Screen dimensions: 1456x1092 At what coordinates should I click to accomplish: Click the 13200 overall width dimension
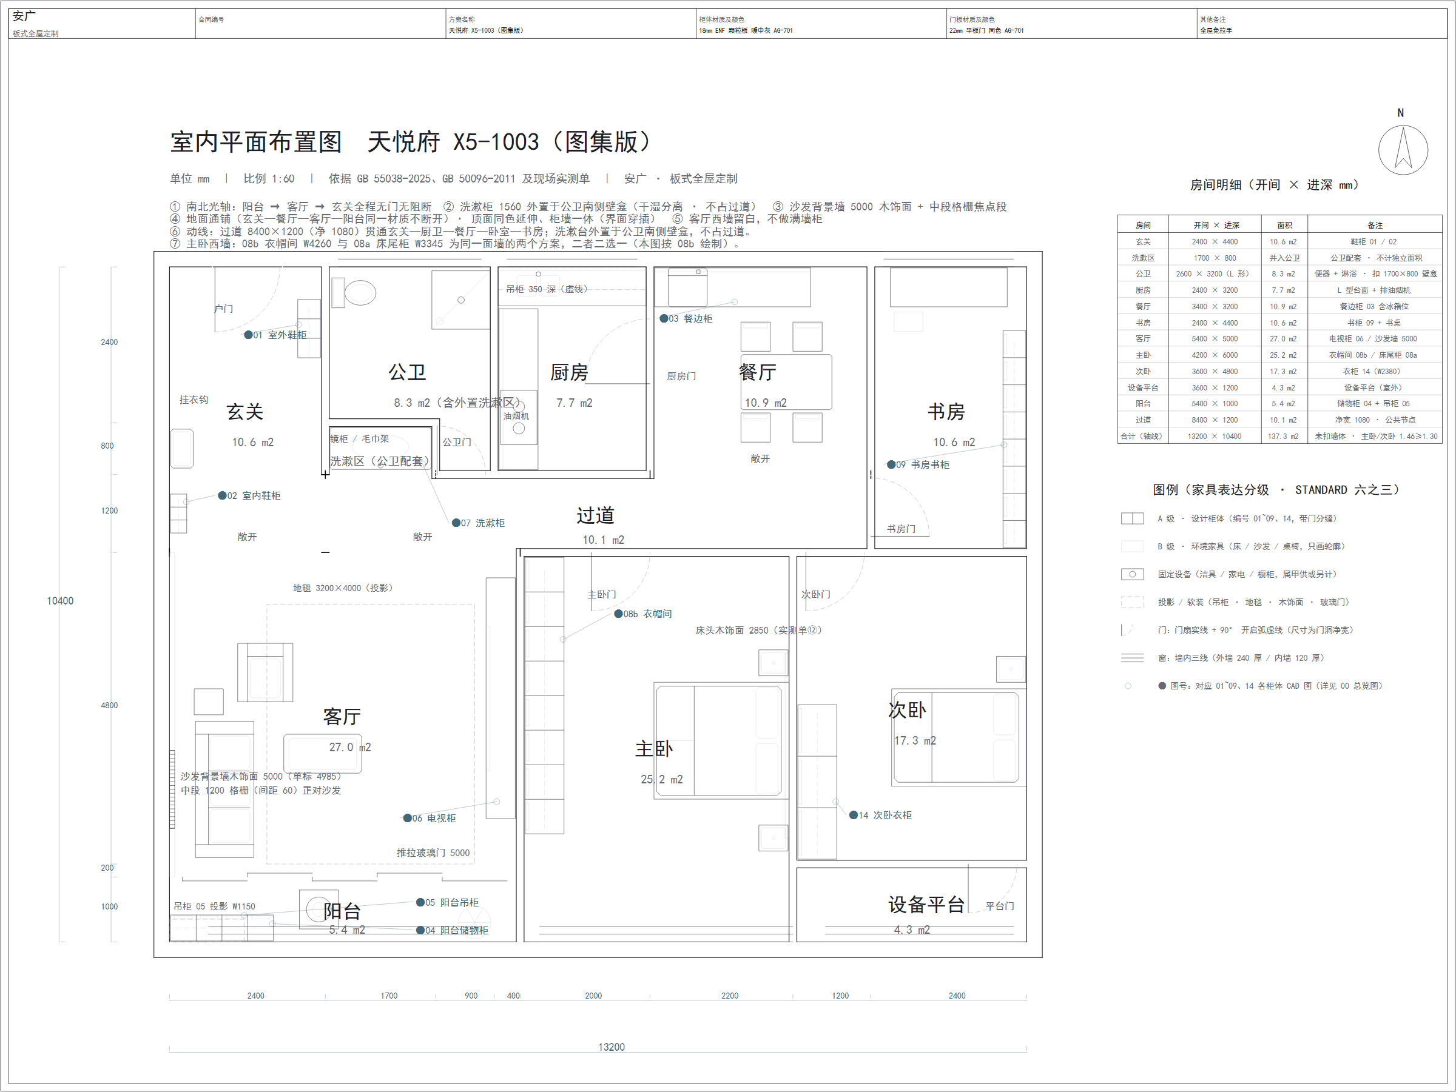pos(612,1047)
